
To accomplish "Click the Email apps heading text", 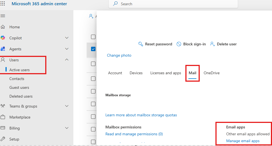I will (x=236, y=127).
